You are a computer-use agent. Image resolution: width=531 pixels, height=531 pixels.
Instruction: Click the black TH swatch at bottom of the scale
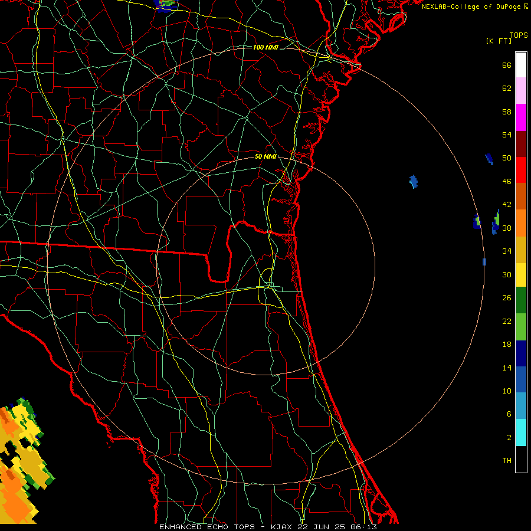[x=521, y=459]
